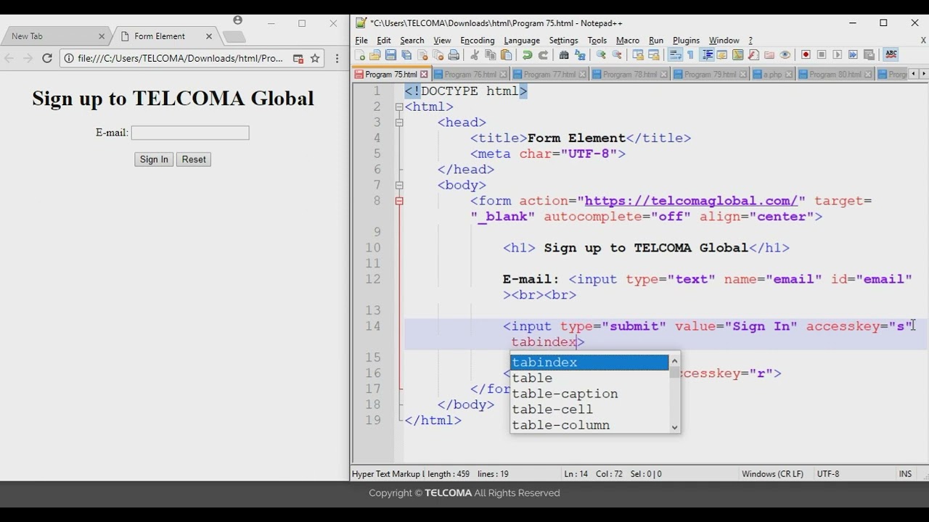Click the Zoom In magnifier icon

(x=601, y=55)
